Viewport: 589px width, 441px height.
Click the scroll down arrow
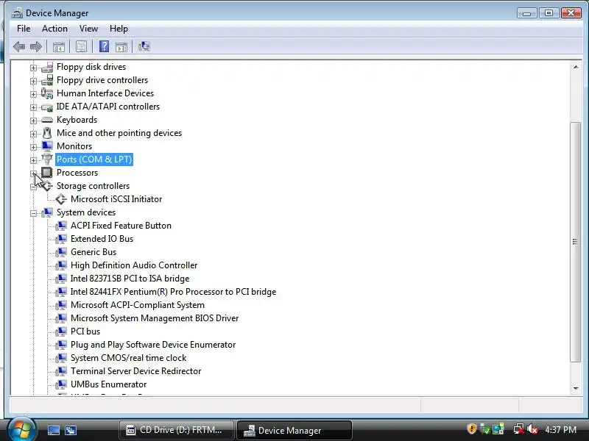tap(576, 389)
